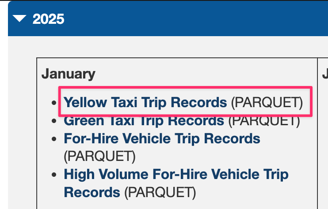328x209 pixels.
Task: Click the partially visible next month heading
Action: pos(324,74)
